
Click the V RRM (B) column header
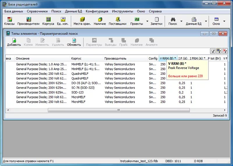pos(168,59)
